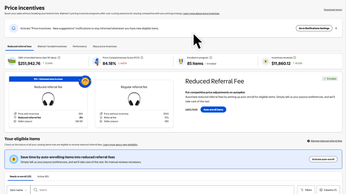Focus the eligible items Search field
The width and height of the screenshot is (346, 194).
pyautogui.click(x=162, y=190)
